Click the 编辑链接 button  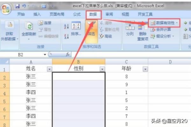[48, 36]
